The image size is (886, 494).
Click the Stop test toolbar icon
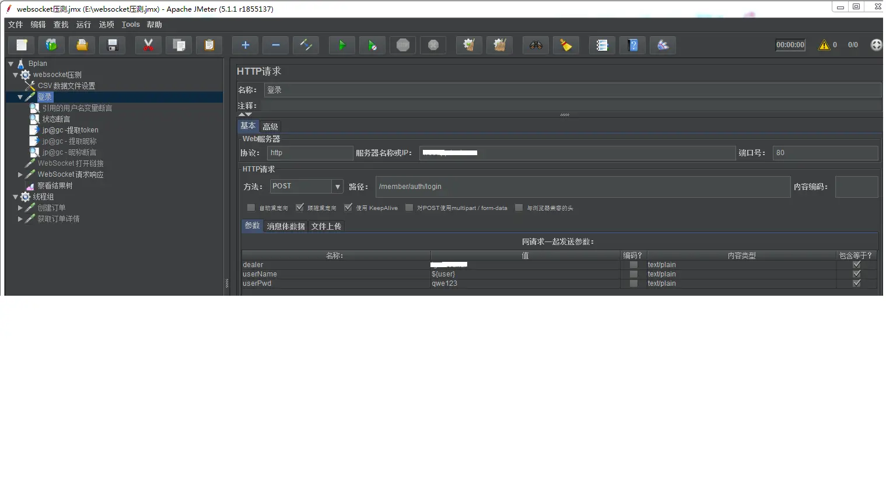point(403,45)
